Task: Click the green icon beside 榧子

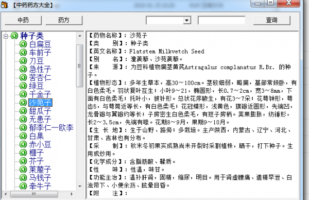Action: coord(23,153)
